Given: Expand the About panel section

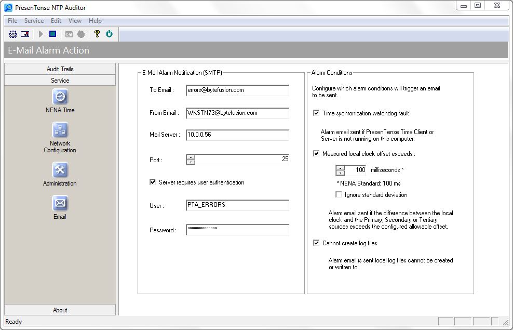Looking at the screenshot, I should 60,310.
